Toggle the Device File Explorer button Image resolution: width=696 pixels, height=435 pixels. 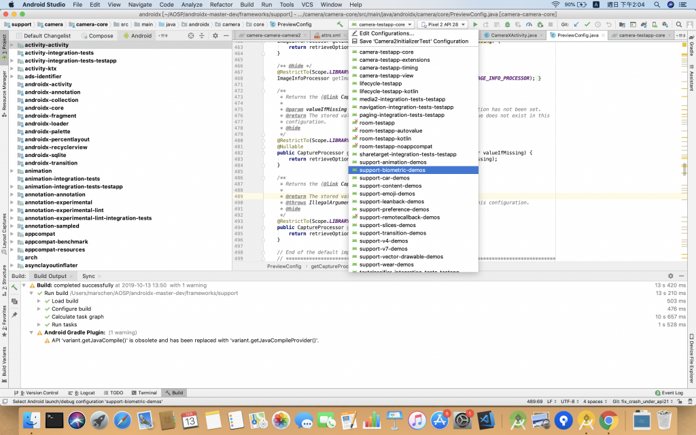point(691,359)
